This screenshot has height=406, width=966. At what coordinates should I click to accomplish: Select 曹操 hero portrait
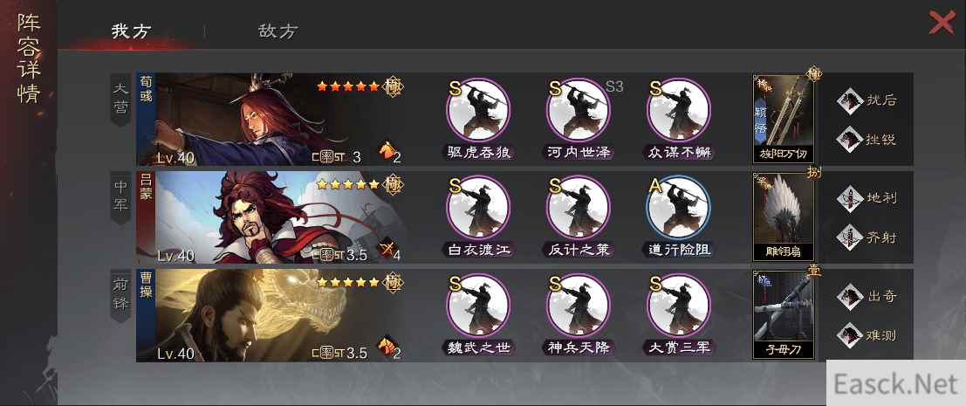pos(271,315)
